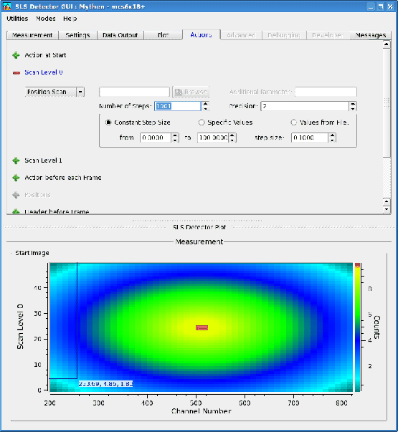
Task: Click the Counts color scale bar
Action: pos(357,327)
